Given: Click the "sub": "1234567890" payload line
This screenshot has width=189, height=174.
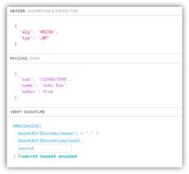Looking at the screenshot, I should [x=45, y=79].
